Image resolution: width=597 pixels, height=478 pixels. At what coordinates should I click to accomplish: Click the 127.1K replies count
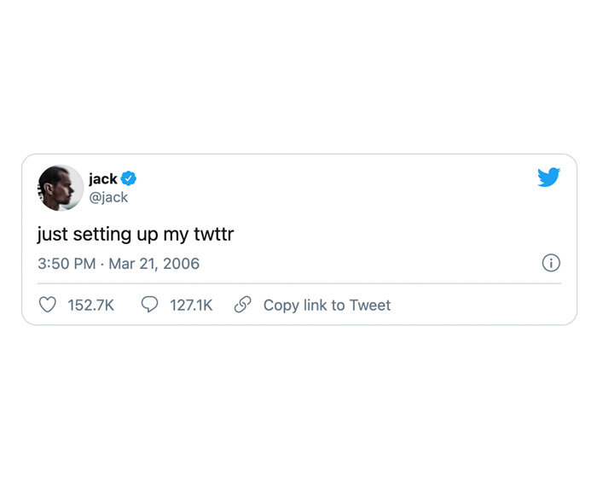(191, 305)
